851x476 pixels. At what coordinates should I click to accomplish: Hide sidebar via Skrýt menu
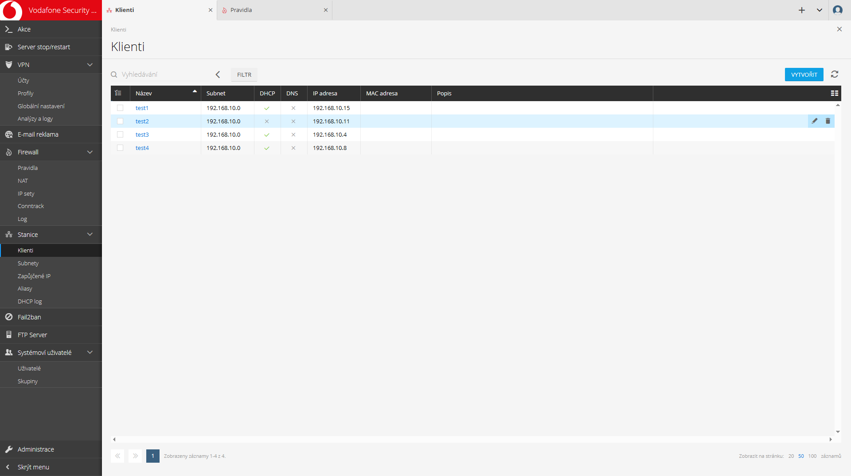click(51, 467)
